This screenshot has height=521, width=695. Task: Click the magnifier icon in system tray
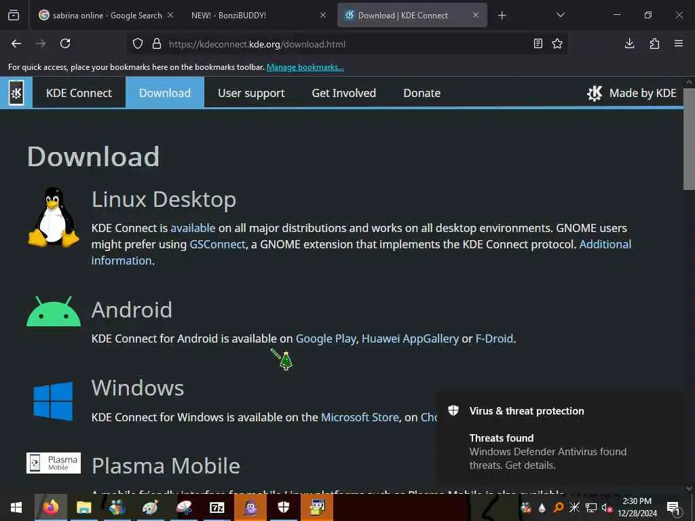559,507
